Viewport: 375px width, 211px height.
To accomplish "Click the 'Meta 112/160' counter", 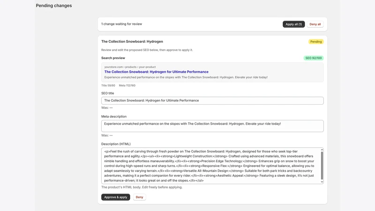I will 127,85.
